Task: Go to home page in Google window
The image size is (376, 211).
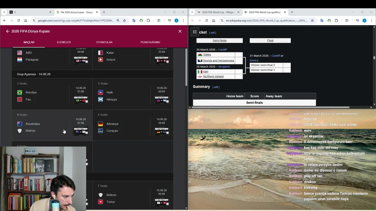Action: tap(26, 21)
